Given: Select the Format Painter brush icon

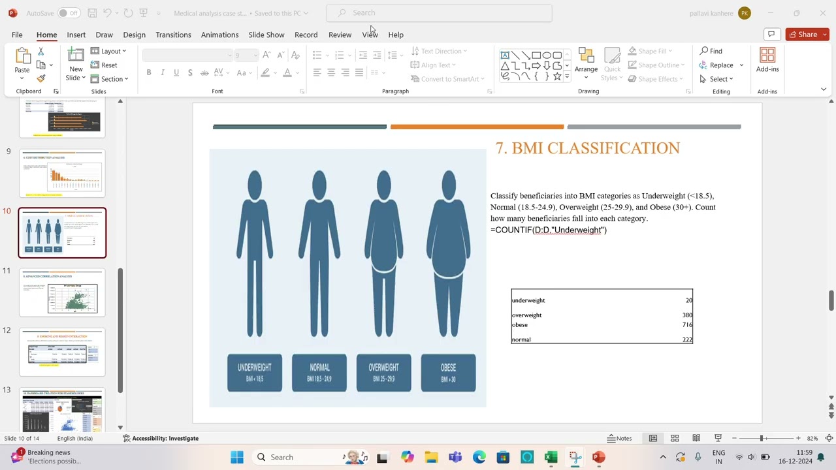Looking at the screenshot, I should (x=40, y=78).
